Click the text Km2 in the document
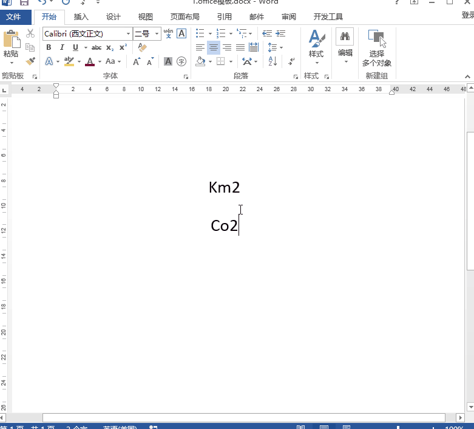This screenshot has width=474, height=429. click(224, 187)
